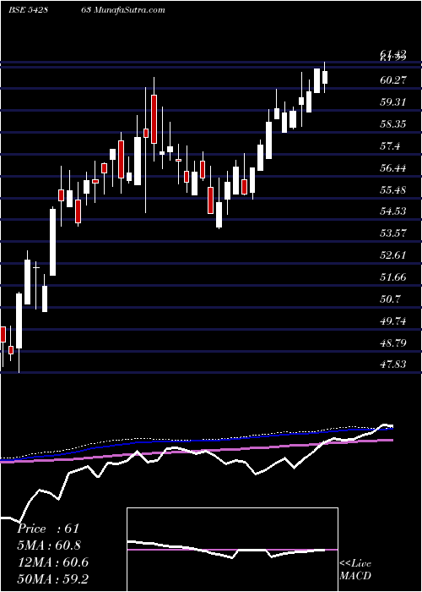The height and width of the screenshot is (592, 422).
Task: Click the 49.74 price axis label
Action: pos(393,321)
